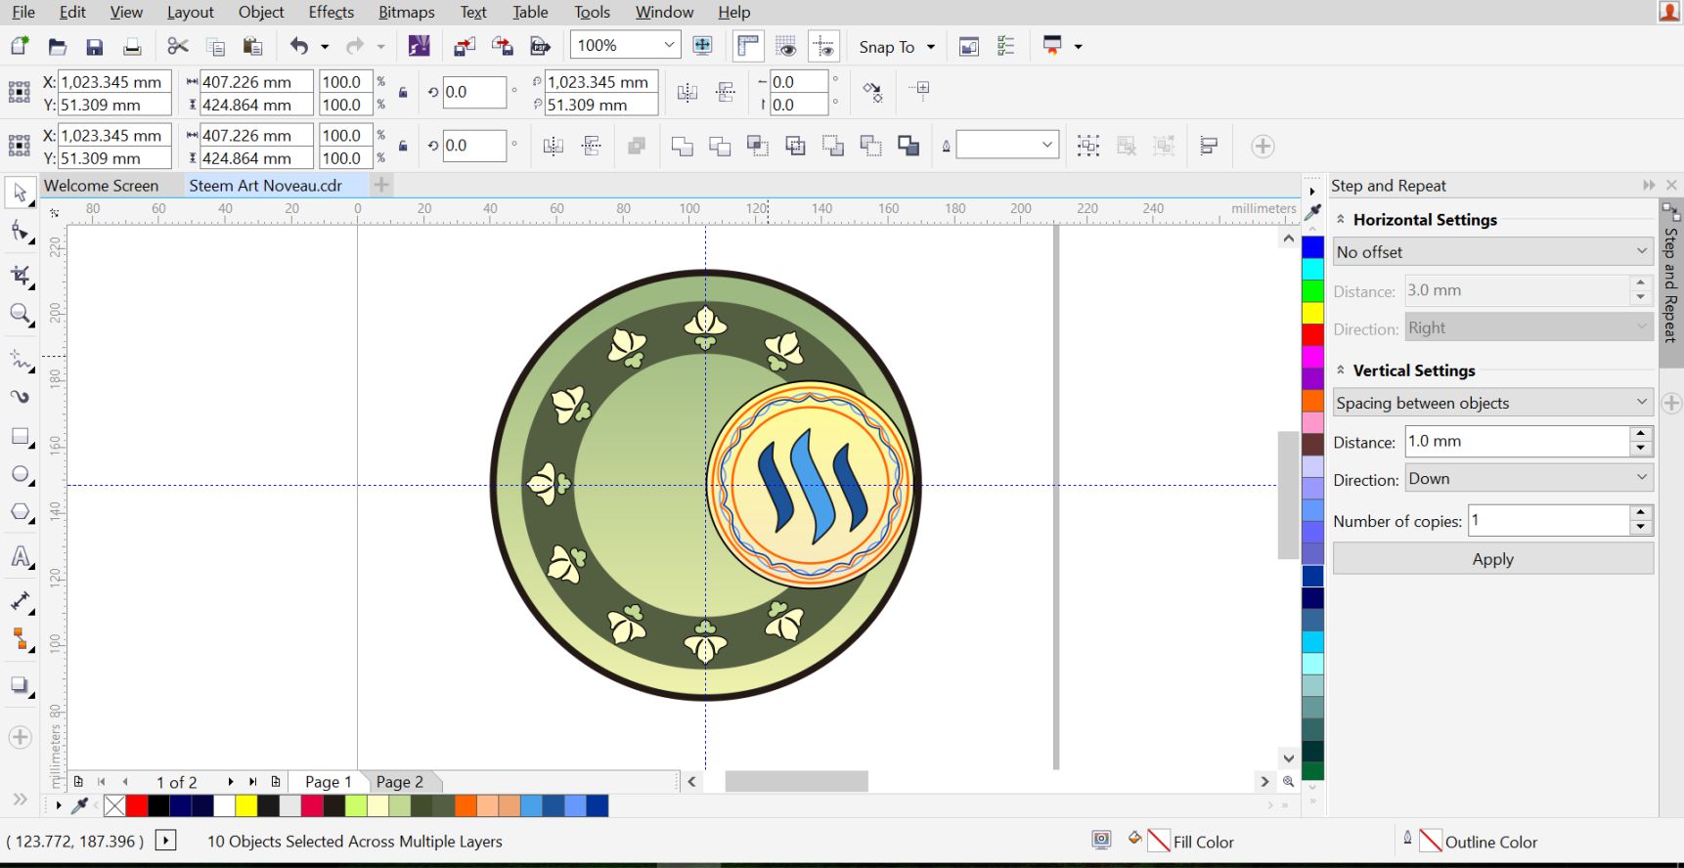Add a new document tab
Viewport: 1684px width, 868px height.
pos(381,185)
